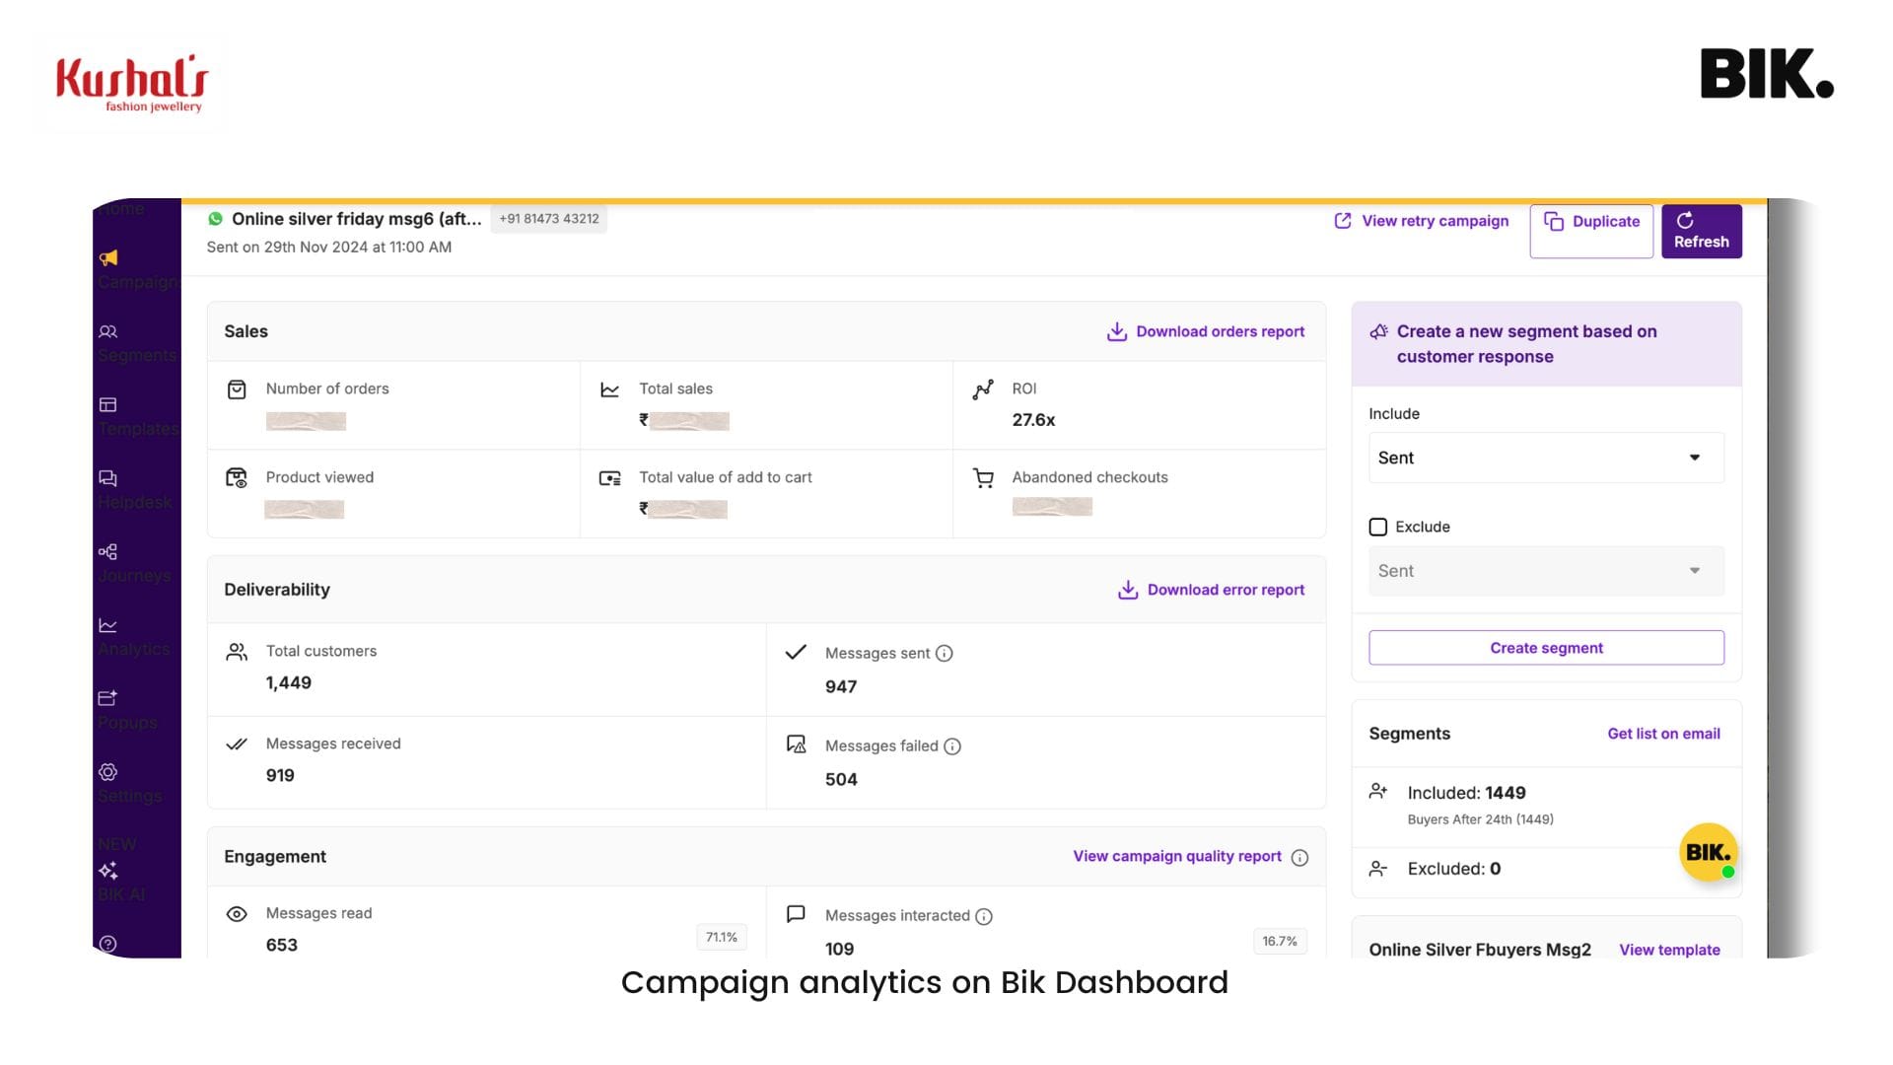Open the Settings gear in sidebar

click(x=108, y=771)
